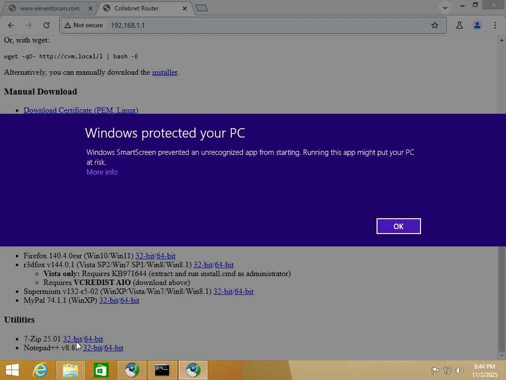Screen dimensions: 506x380
Task: Click the page vertical scrollbar thumb
Action: point(502,299)
